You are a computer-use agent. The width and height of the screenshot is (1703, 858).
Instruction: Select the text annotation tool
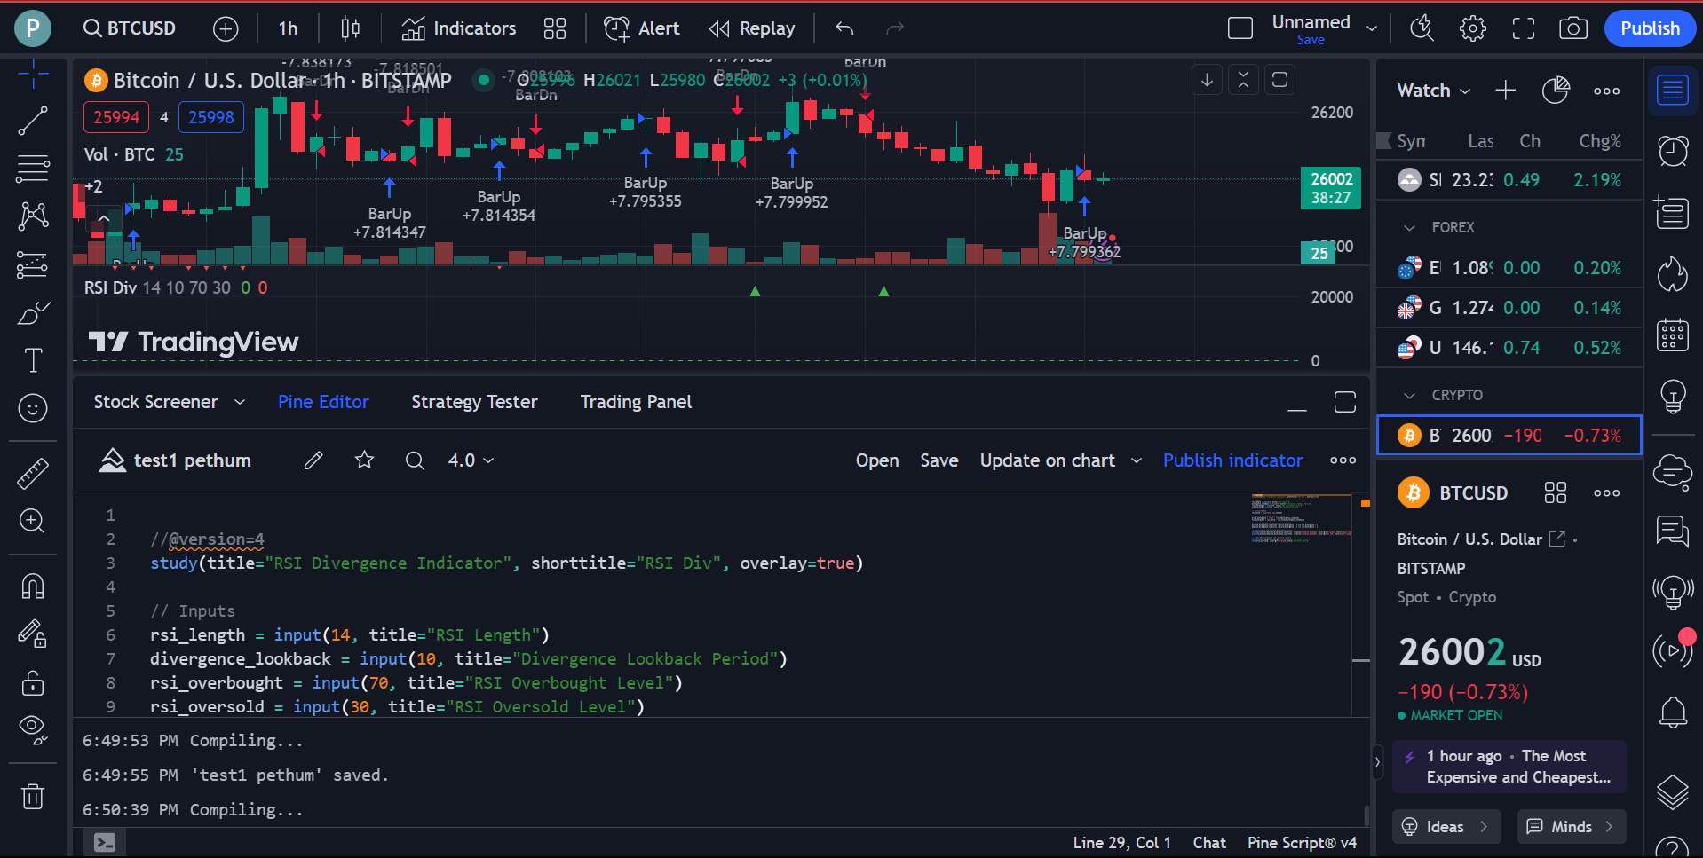(33, 360)
